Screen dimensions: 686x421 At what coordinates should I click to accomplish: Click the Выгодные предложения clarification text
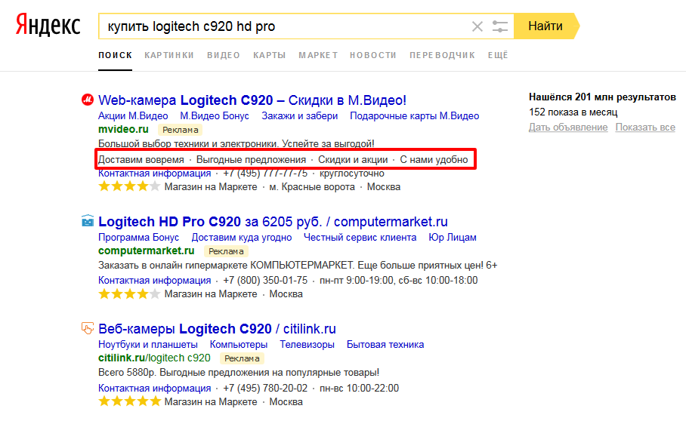[251, 160]
